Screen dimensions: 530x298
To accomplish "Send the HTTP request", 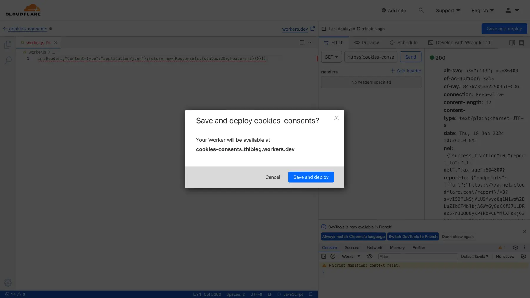I will tap(410, 57).
